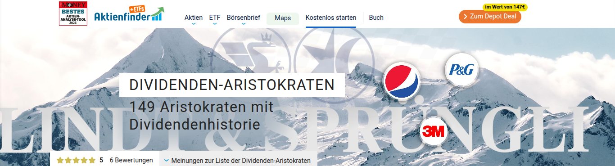Click the Pepsi logo bubble
This screenshot has width=615, height=166.
click(x=402, y=81)
